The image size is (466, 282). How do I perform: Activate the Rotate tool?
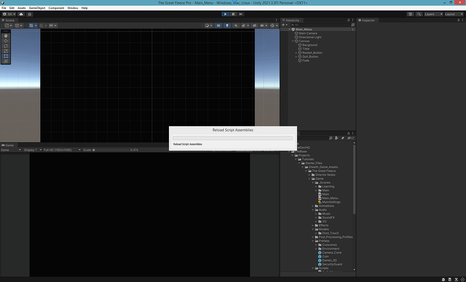point(5,46)
